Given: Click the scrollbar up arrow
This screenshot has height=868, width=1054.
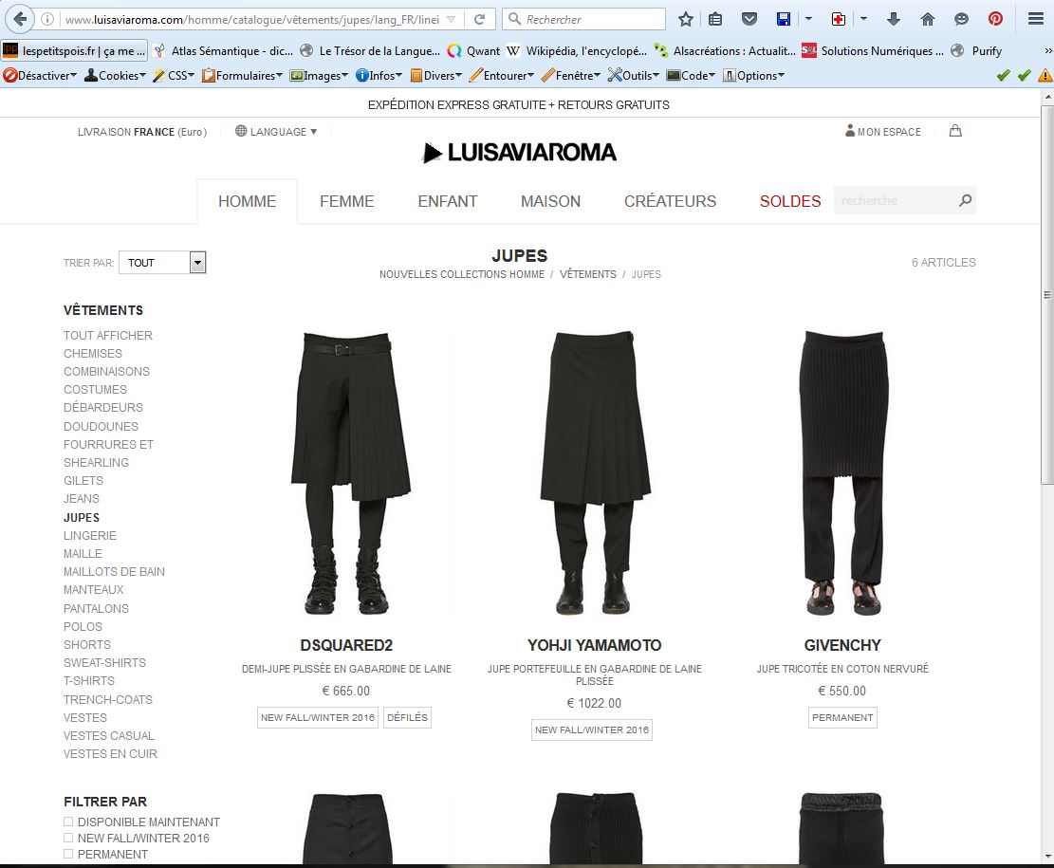Looking at the screenshot, I should 1047,97.
